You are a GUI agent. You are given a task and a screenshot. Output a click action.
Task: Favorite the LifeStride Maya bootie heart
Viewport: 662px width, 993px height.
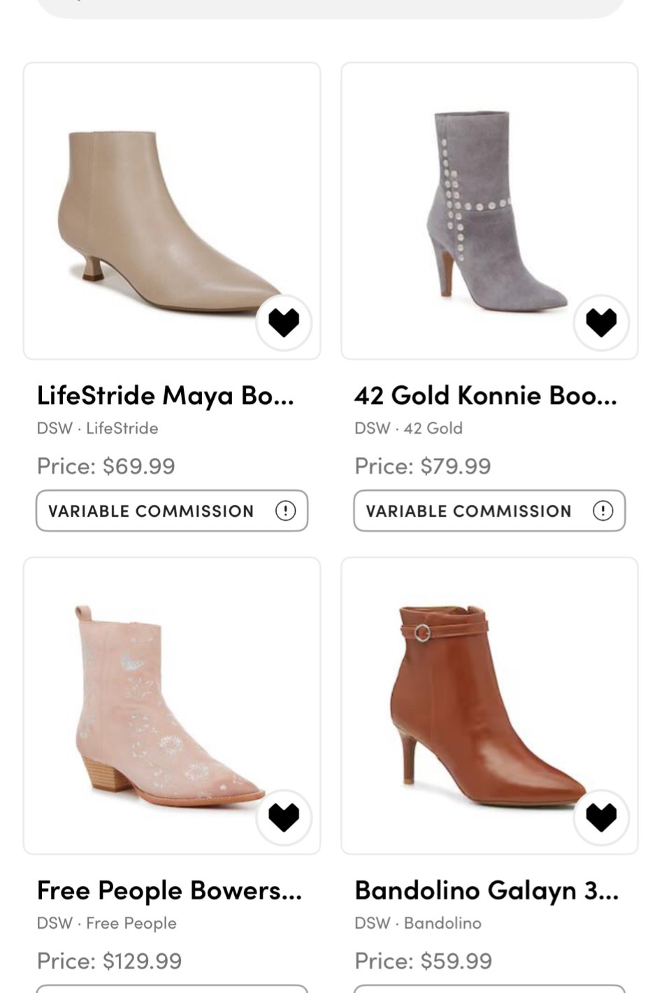coord(284,322)
